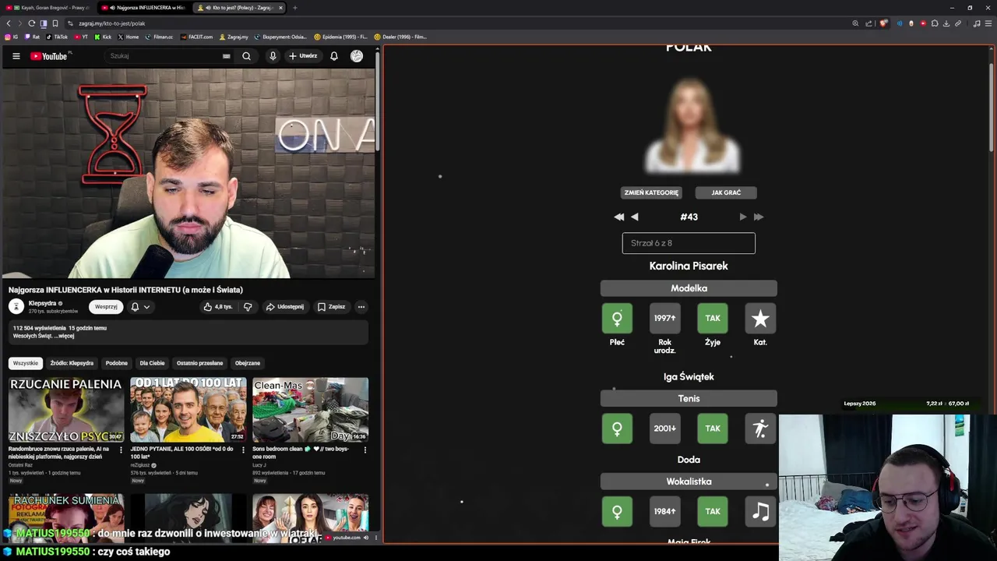Like the video (4,8 tys. thumbs up)
The height and width of the screenshot is (561, 997).
point(218,307)
